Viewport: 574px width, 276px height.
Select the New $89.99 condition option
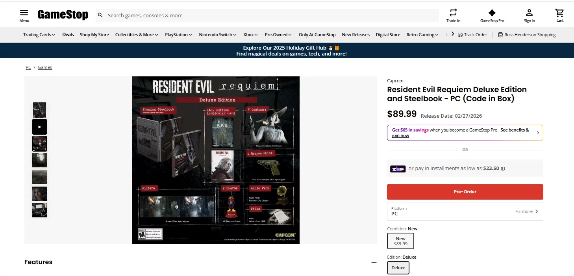(x=400, y=241)
